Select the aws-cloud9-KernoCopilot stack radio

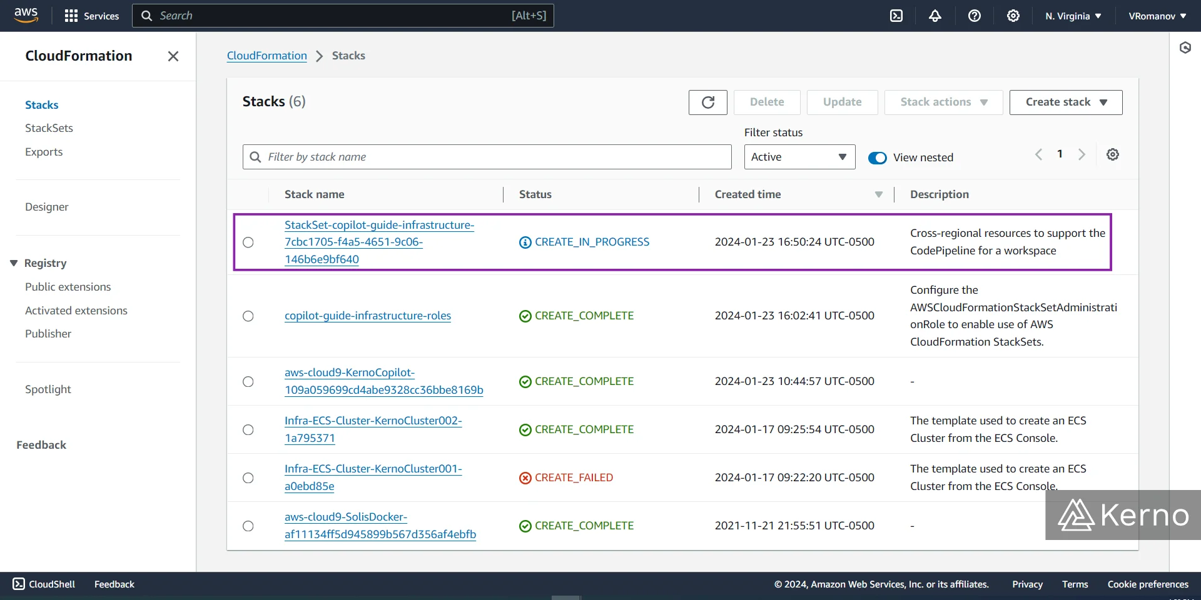248,382
